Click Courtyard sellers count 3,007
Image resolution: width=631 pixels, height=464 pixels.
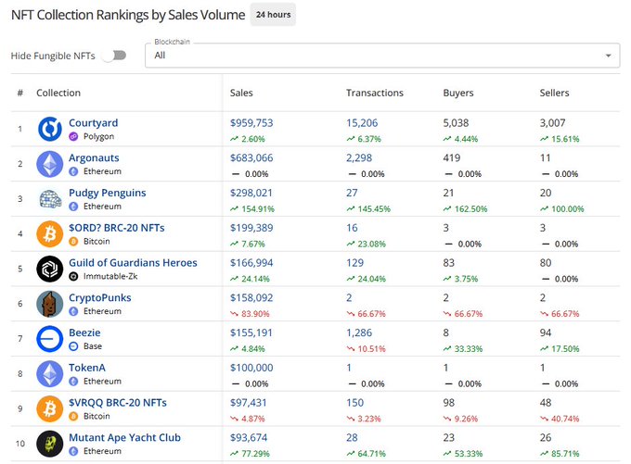point(552,123)
